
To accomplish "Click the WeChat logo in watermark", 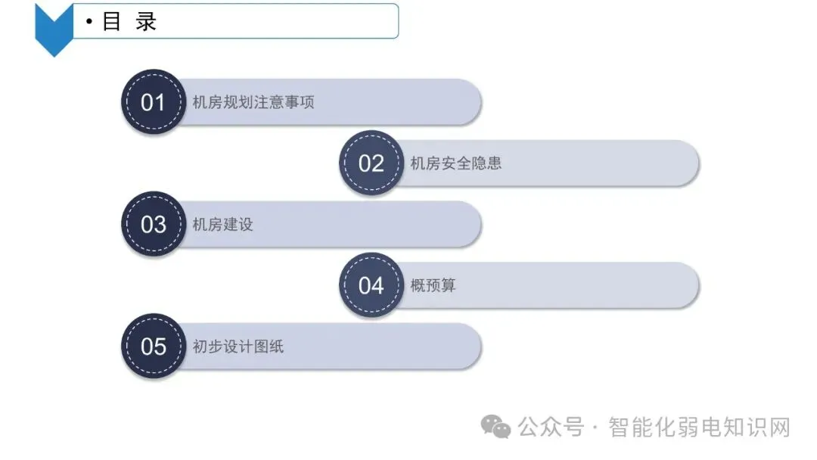I will click(x=497, y=427).
